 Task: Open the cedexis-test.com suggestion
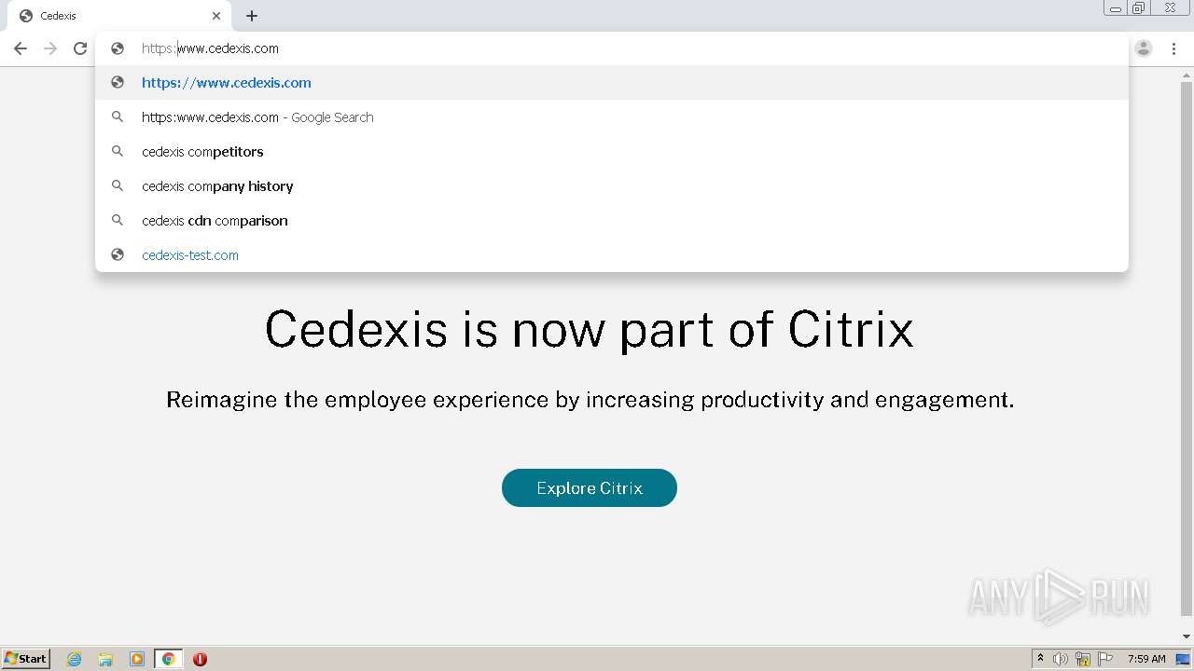coord(190,255)
